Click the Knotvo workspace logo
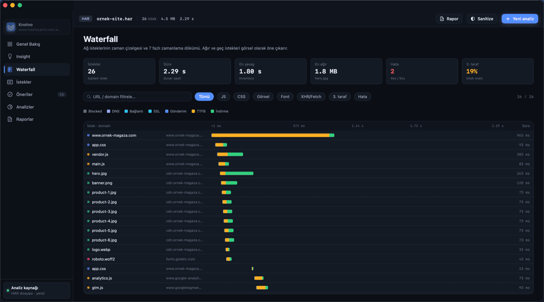Screen dimensions: 544x302 coord(11,27)
